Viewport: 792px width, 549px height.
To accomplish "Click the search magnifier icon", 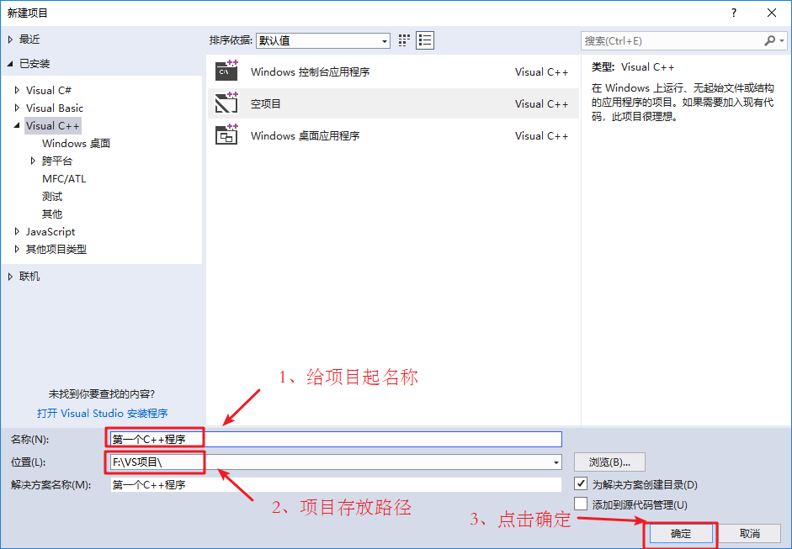I will coord(770,40).
